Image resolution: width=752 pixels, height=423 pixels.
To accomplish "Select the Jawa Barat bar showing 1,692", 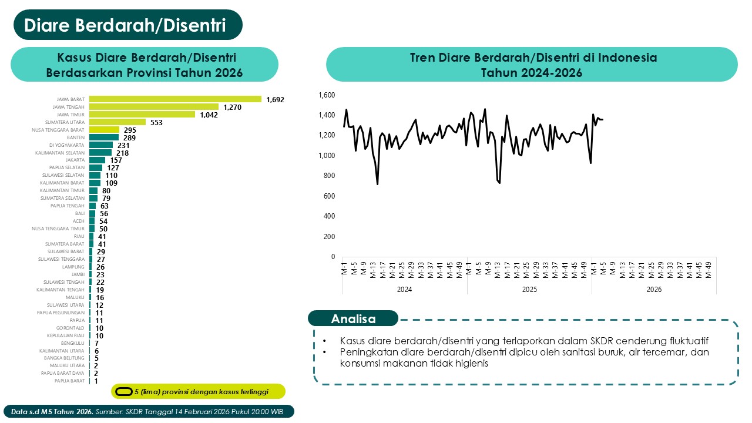I will coord(175,99).
